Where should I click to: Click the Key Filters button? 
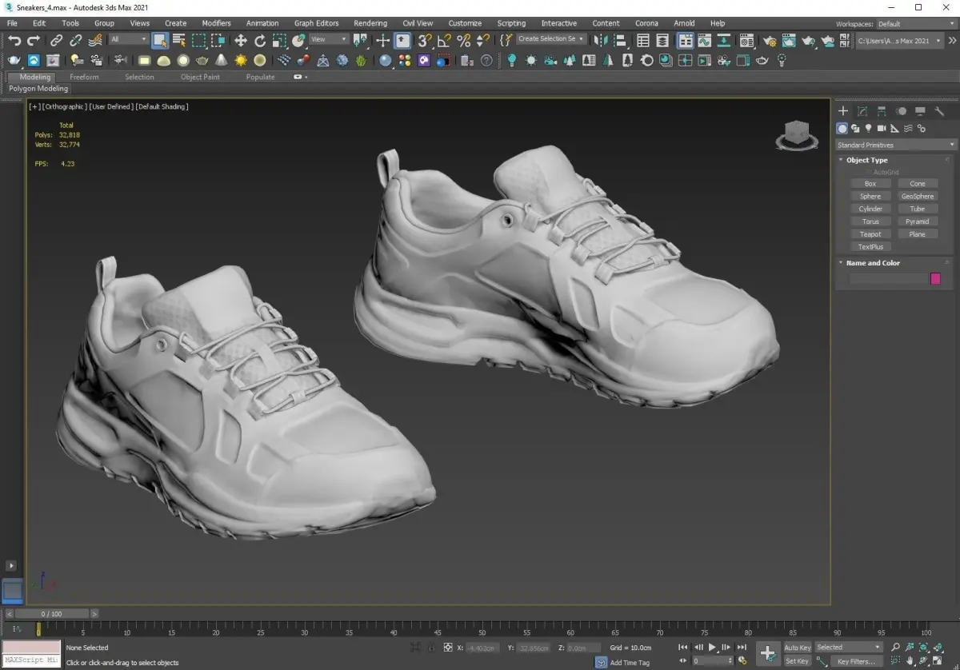click(x=855, y=661)
